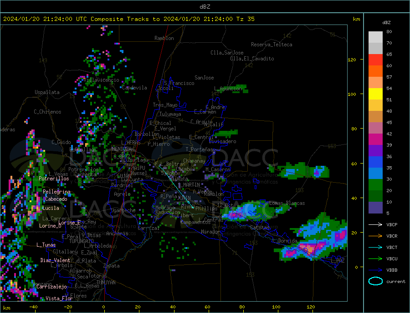Click the 'Borbollon' map label
Viewport: 410px width, 313px height.
[x=147, y=134]
